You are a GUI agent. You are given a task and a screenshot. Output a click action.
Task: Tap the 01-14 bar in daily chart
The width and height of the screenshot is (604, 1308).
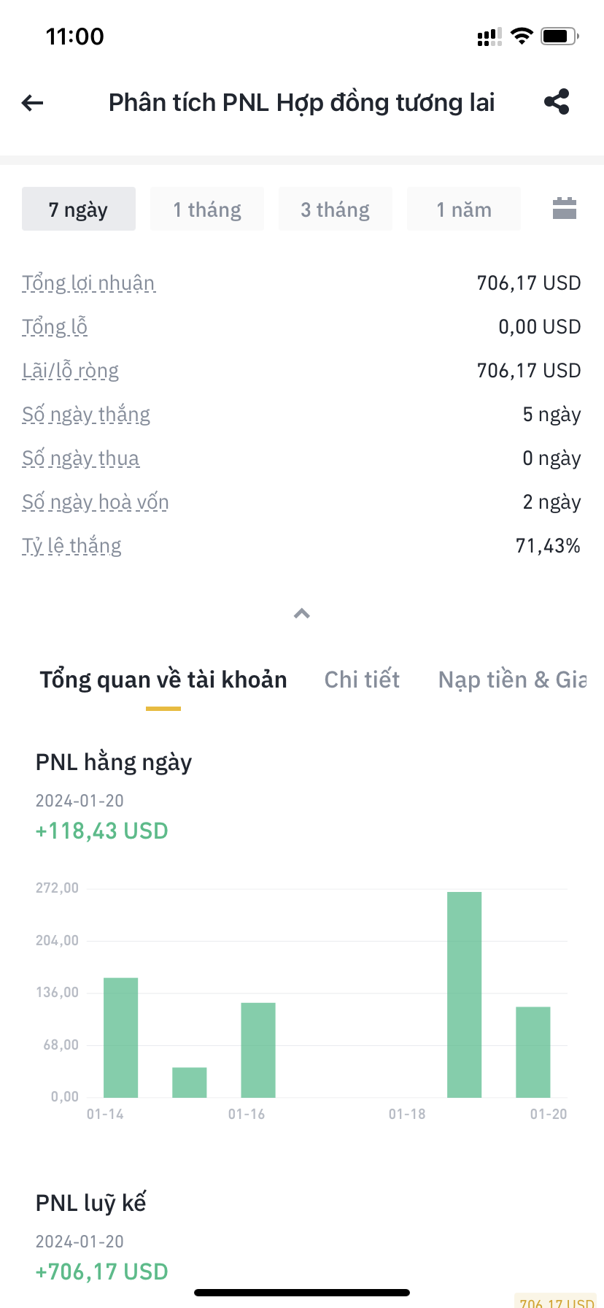[120, 1037]
